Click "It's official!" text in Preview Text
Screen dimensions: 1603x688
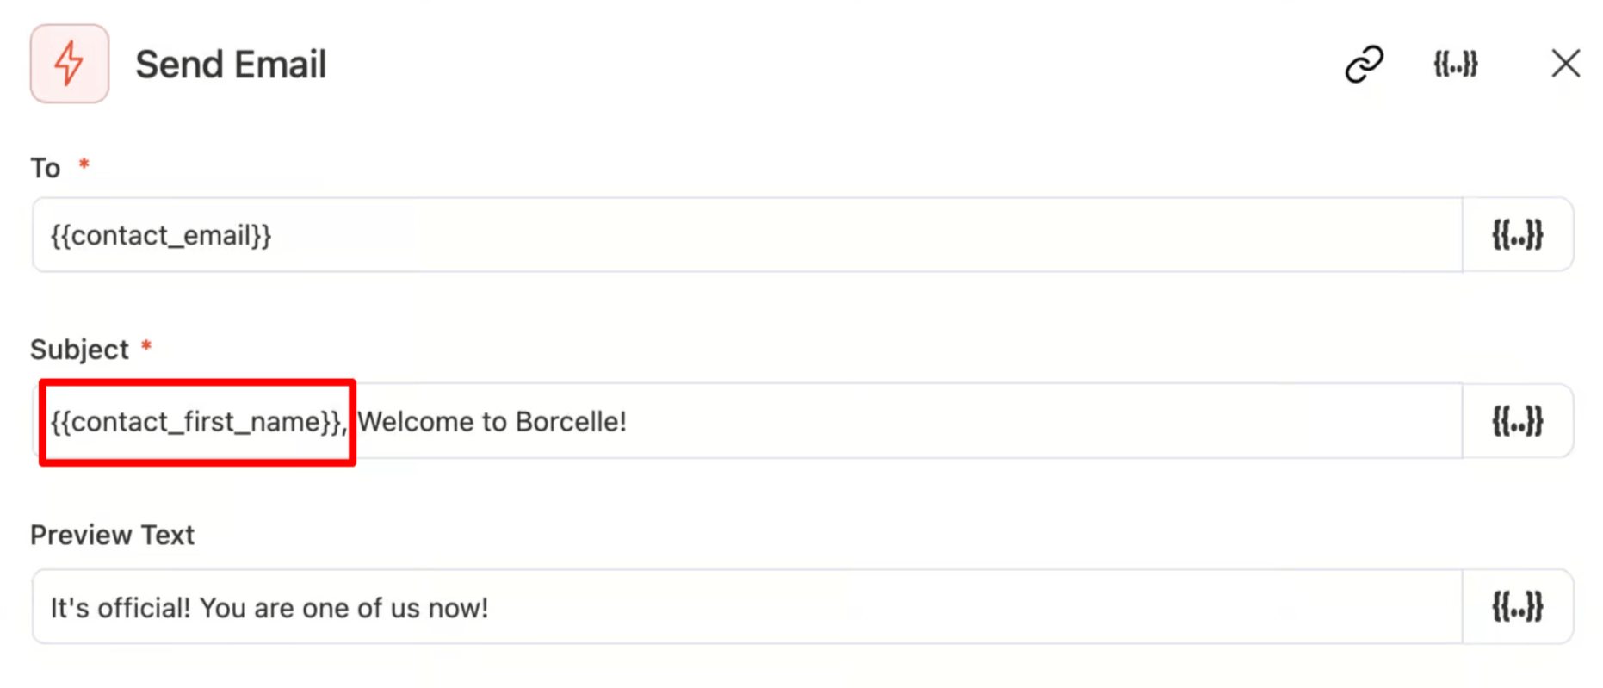point(121,608)
